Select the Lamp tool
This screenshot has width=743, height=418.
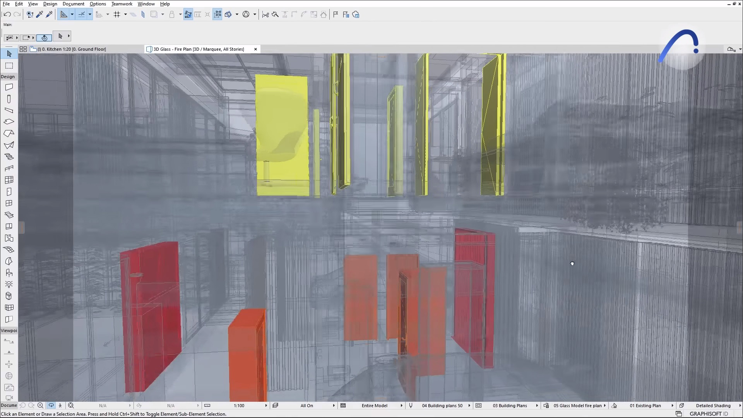point(9,284)
